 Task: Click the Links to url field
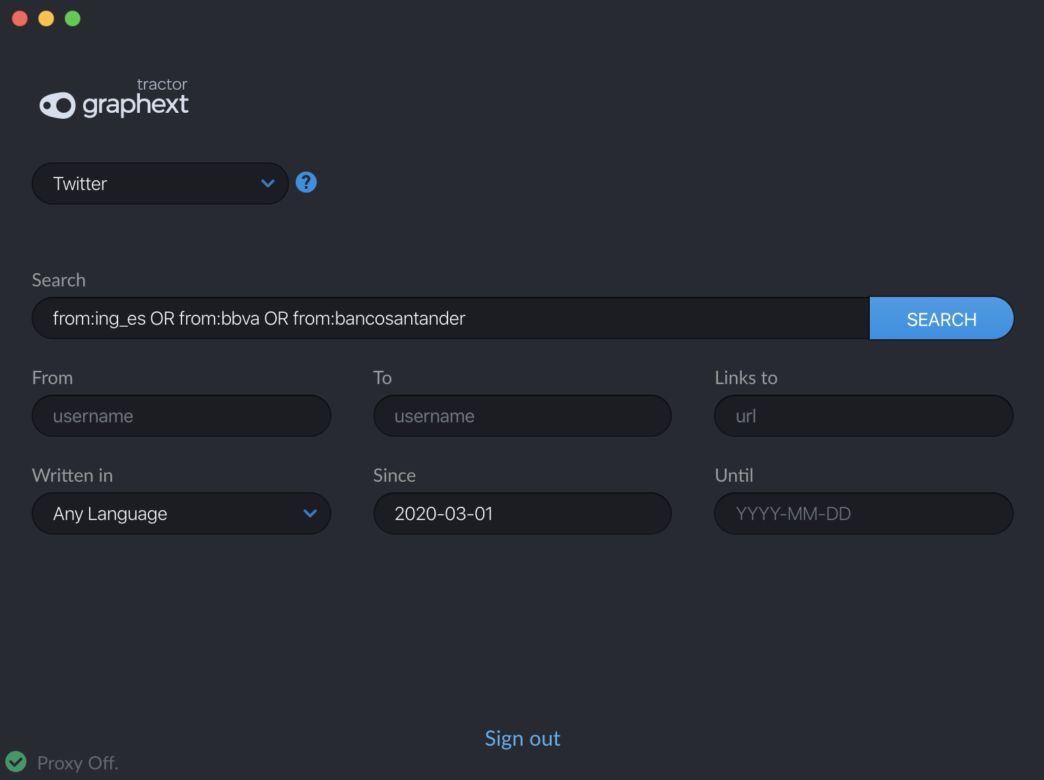point(864,416)
